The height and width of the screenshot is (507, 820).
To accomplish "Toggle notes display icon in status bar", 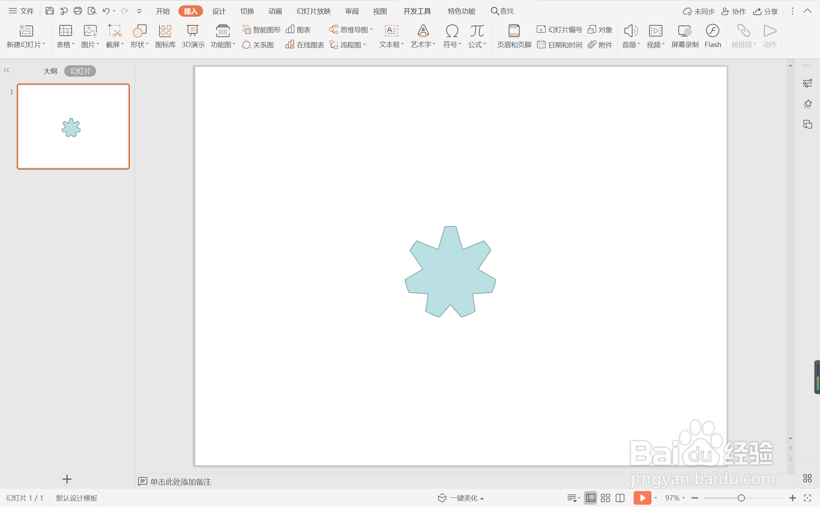I will pos(573,498).
